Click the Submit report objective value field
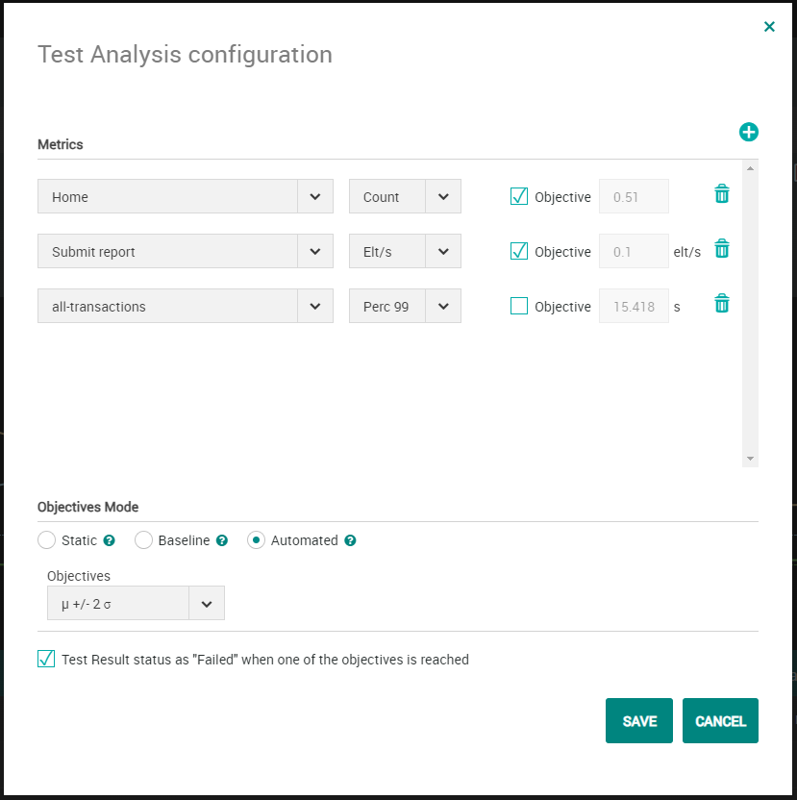Image resolution: width=797 pixels, height=800 pixels. click(x=634, y=252)
